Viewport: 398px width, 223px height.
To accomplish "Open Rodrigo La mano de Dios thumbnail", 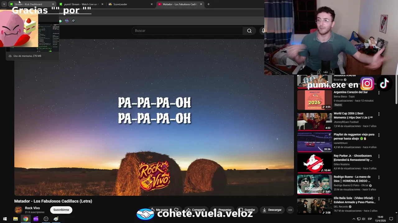I will (315, 185).
